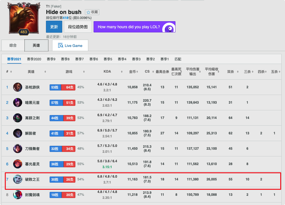Click the 暗黑元首 champion portrait
285x205 pixels.
pyautogui.click(x=18, y=102)
